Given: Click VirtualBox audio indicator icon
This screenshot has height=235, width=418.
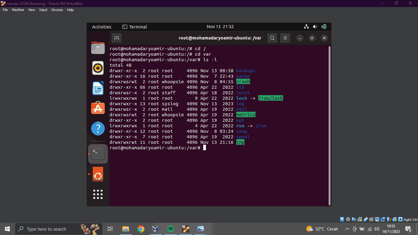Looking at the screenshot, I should [354, 219].
